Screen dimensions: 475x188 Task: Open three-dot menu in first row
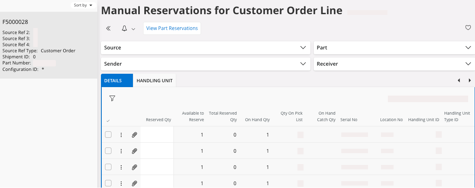coord(121,135)
